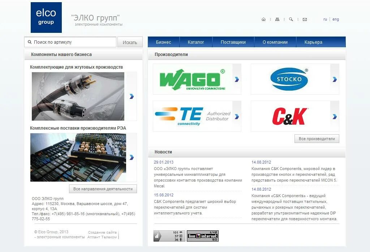
Task: Open the 15.08.2012 news item
Action: tap(164, 195)
